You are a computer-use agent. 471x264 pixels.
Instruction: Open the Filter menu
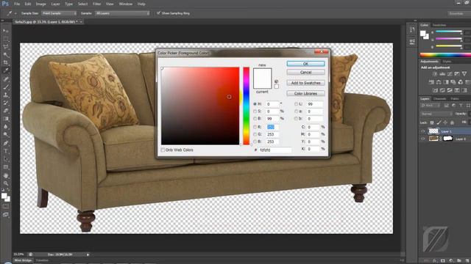tap(96, 4)
